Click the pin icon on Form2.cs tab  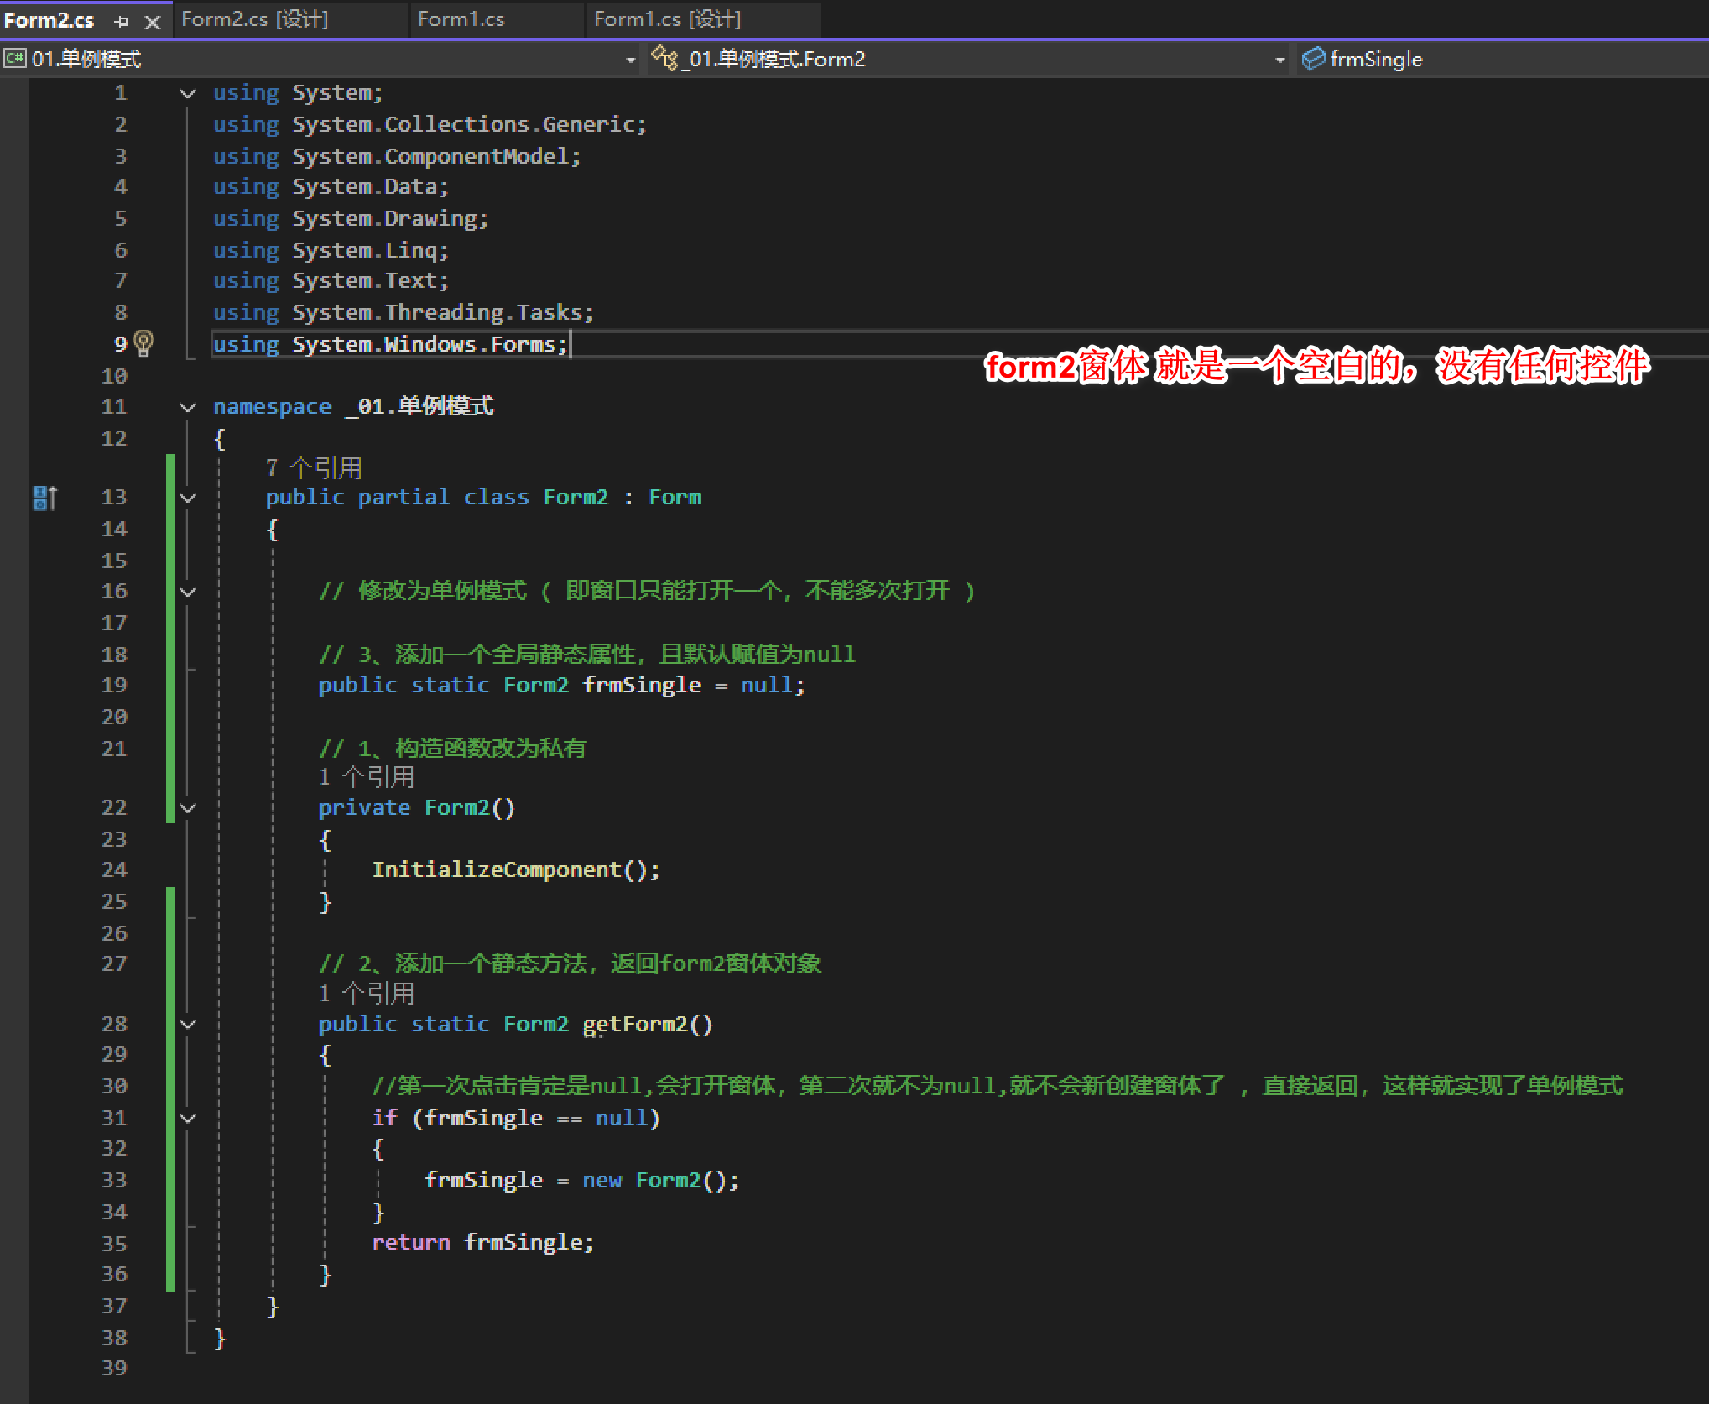121,21
